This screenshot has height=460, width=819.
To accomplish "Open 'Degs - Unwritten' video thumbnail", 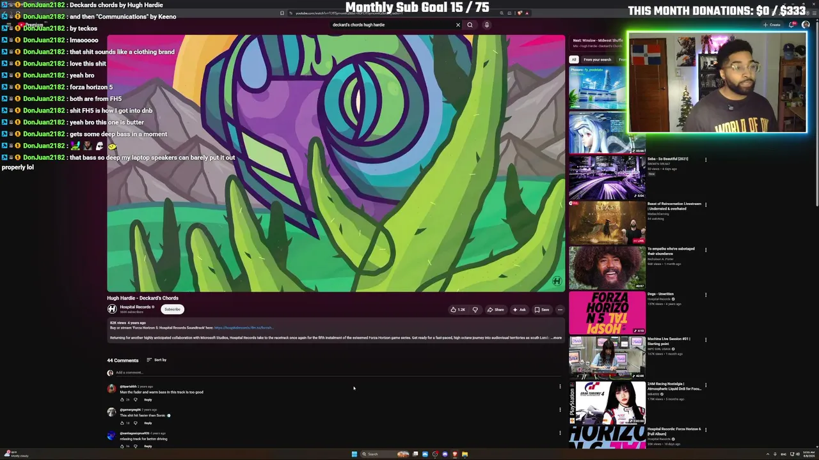I will [607, 313].
